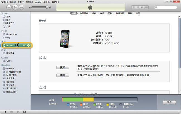Click the add playlist plus icon
This screenshot has height=114, width=181.
coord(5,112)
